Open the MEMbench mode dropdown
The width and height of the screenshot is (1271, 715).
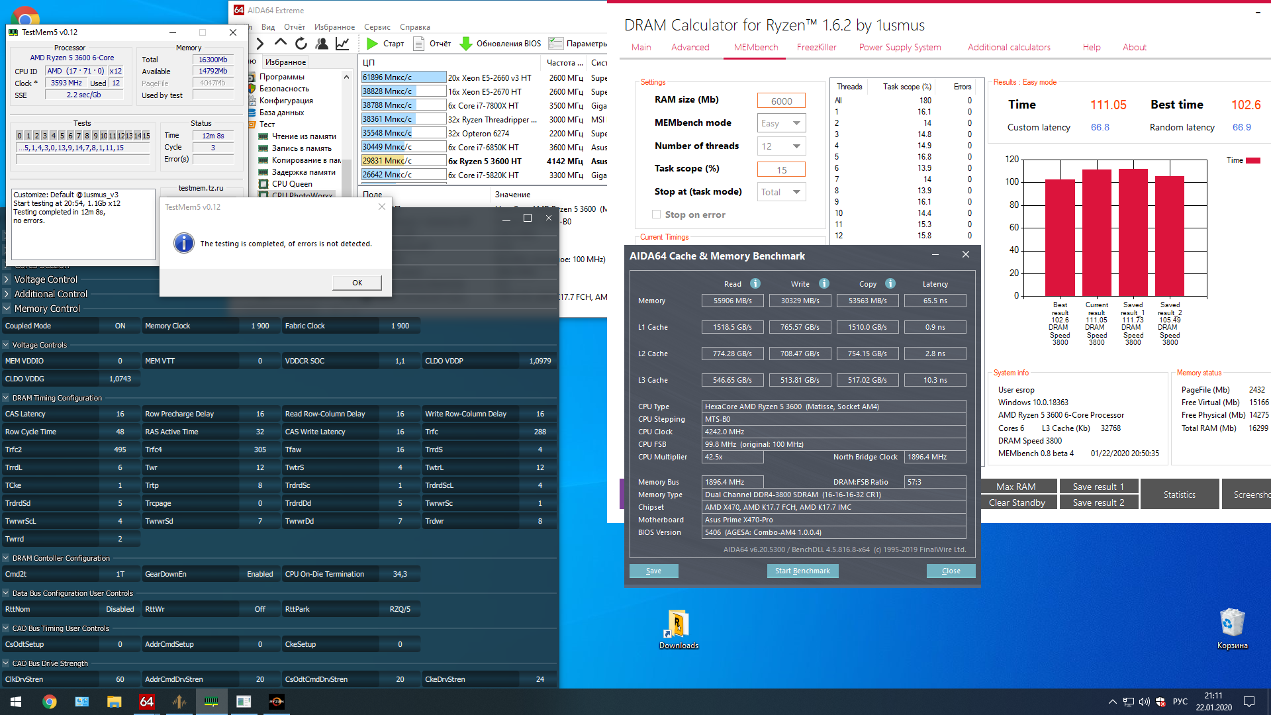coord(781,123)
